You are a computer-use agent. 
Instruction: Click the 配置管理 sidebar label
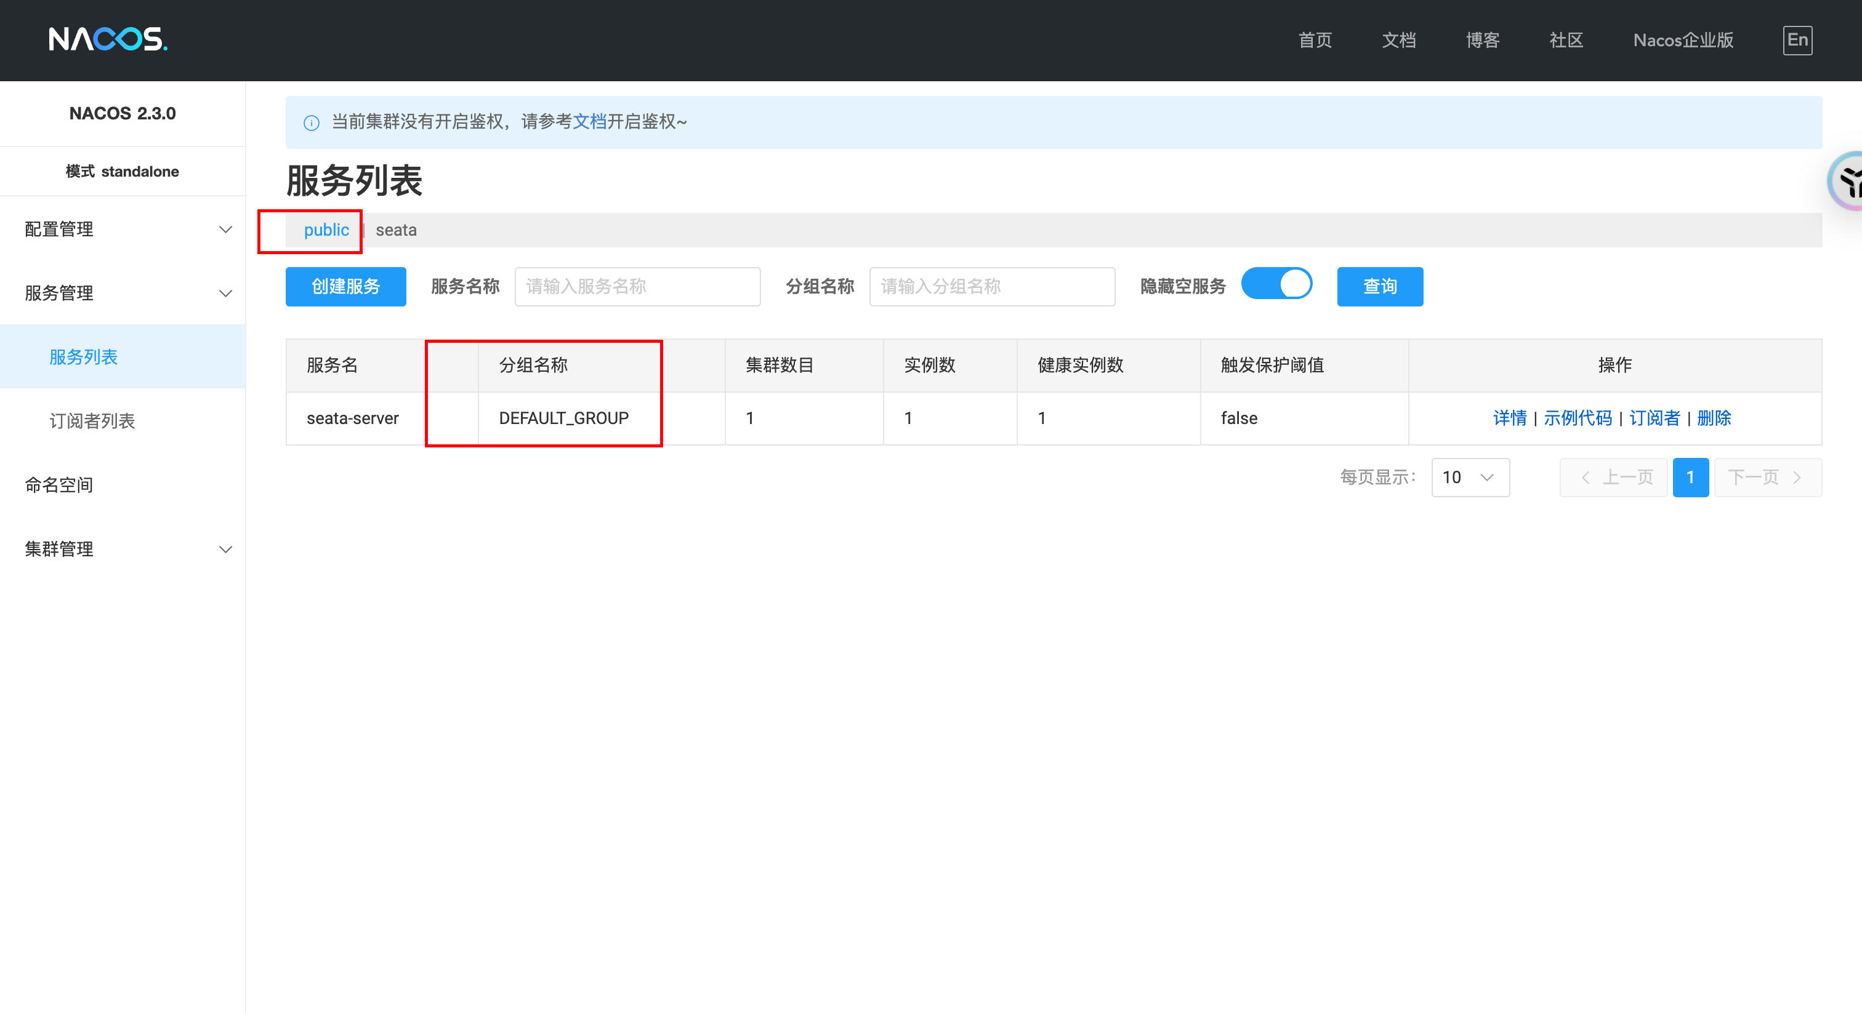click(58, 230)
